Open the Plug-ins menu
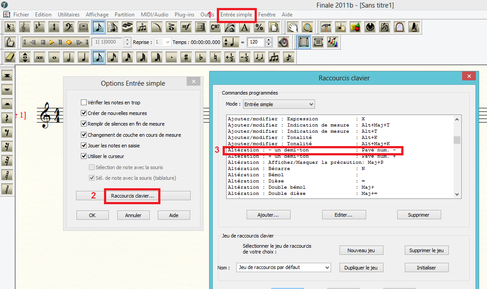The width and height of the screenshot is (487, 289). click(184, 15)
